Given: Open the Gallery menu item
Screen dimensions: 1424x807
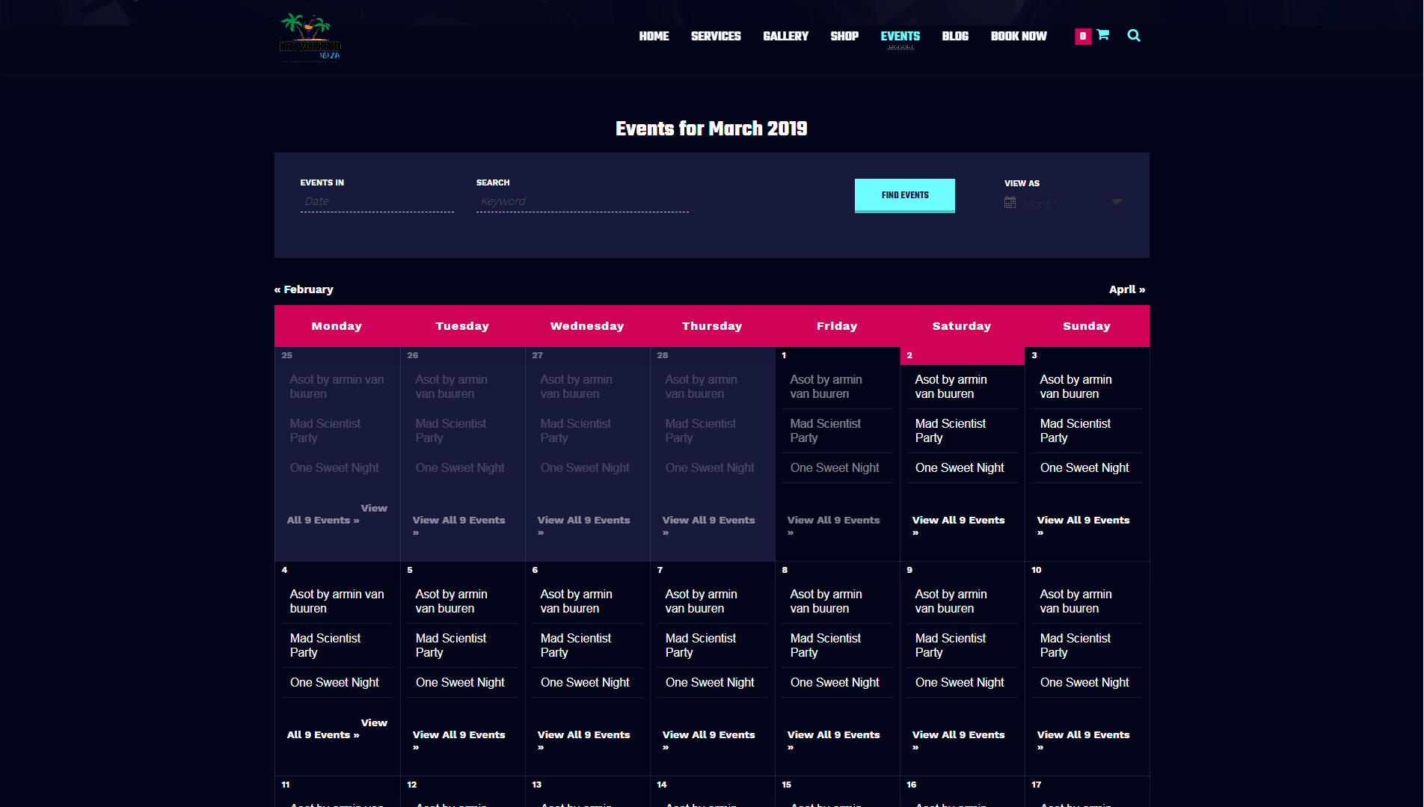Looking at the screenshot, I should 785,36.
